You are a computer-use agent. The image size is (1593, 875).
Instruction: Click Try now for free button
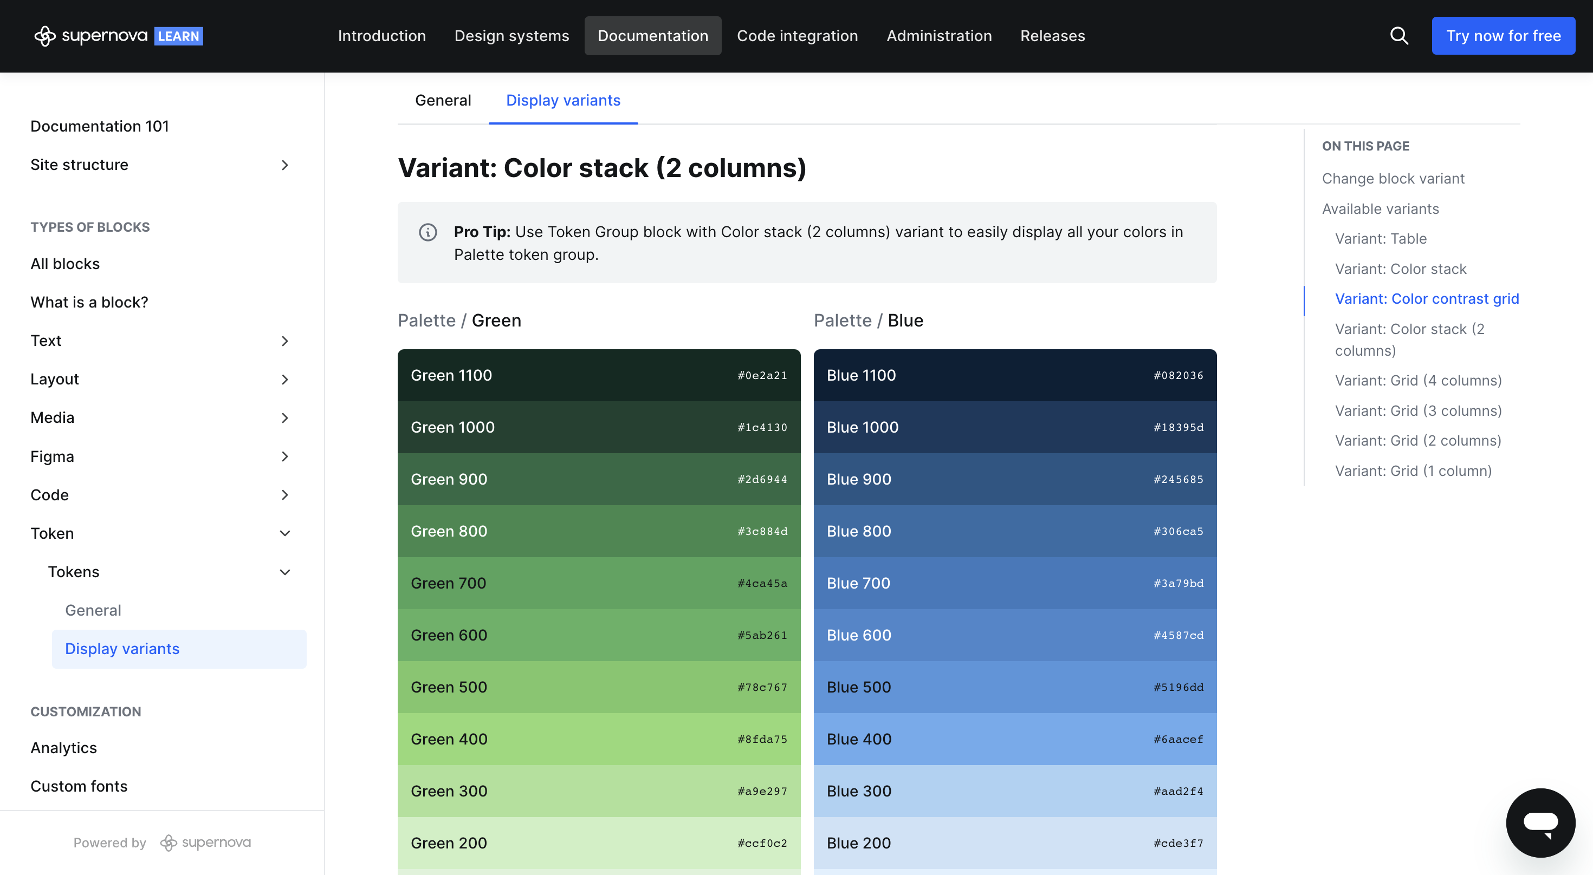click(1503, 36)
